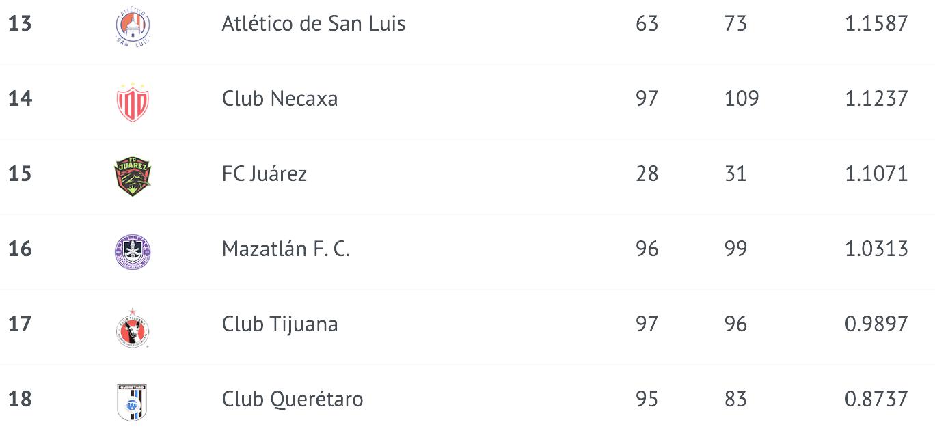
Task: Click the 1.0313 coefficient for Mazatlán
Action: 876,249
